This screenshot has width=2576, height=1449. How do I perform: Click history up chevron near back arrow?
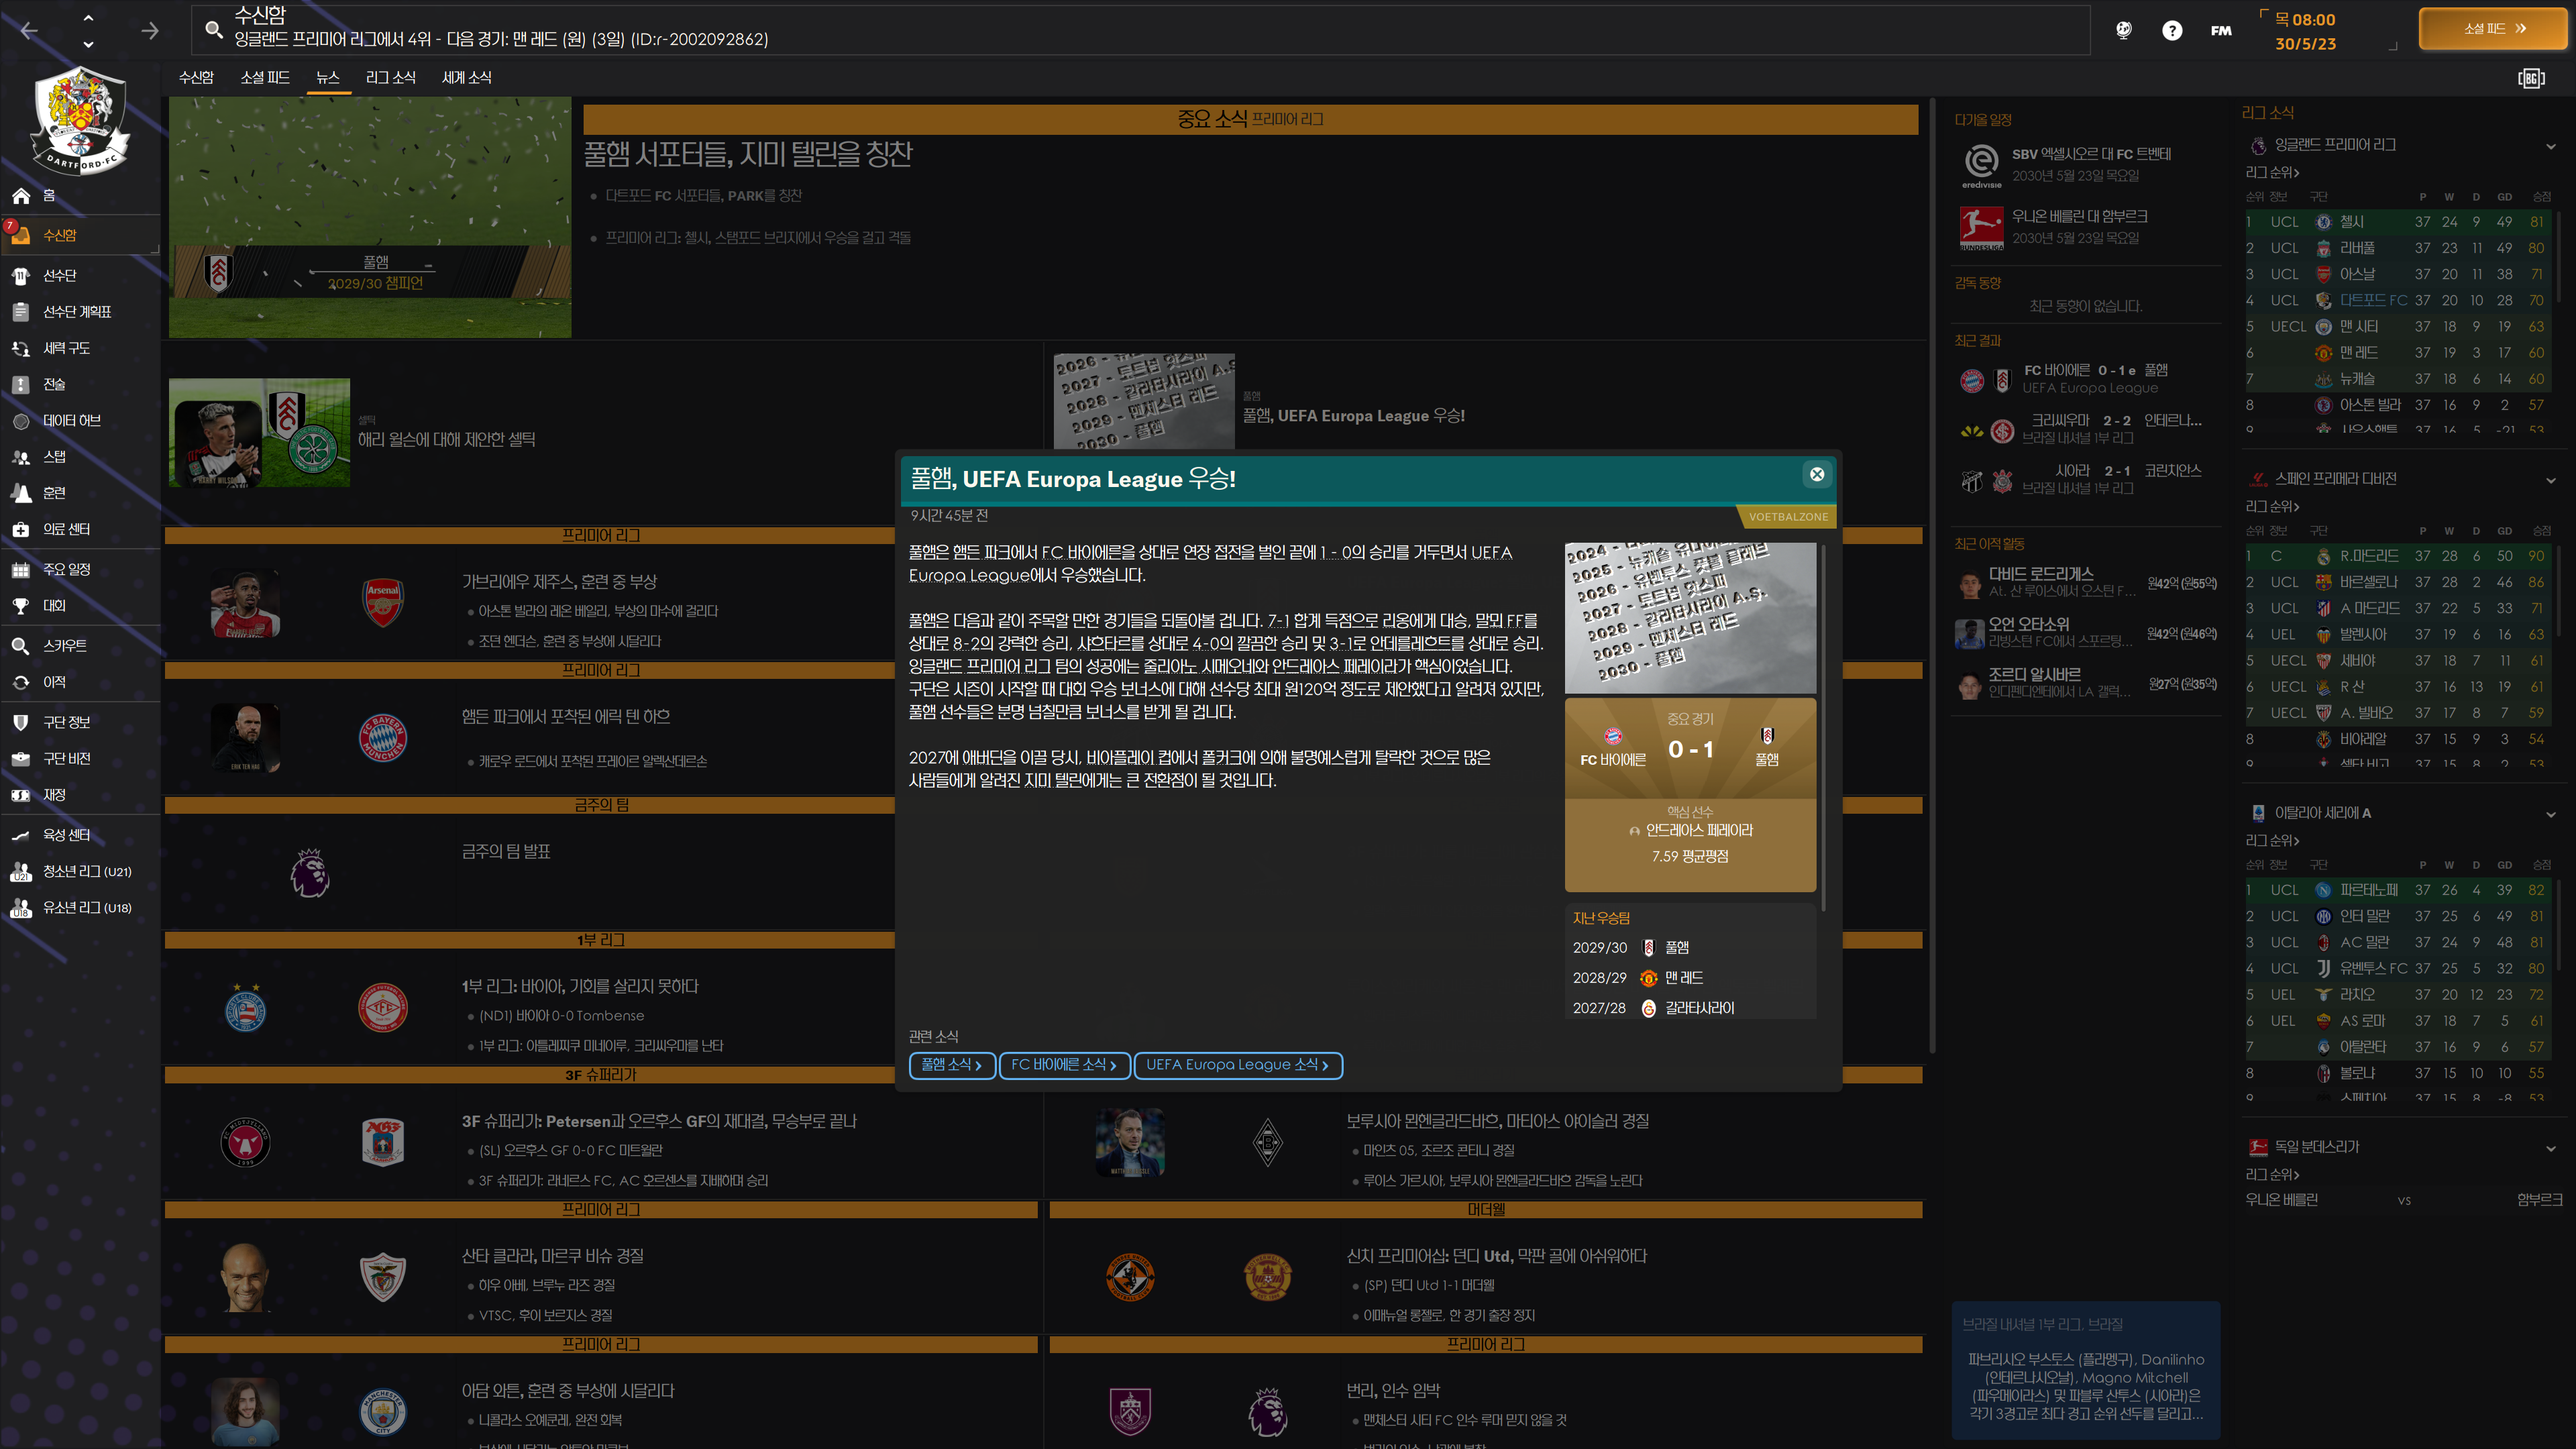[88, 18]
